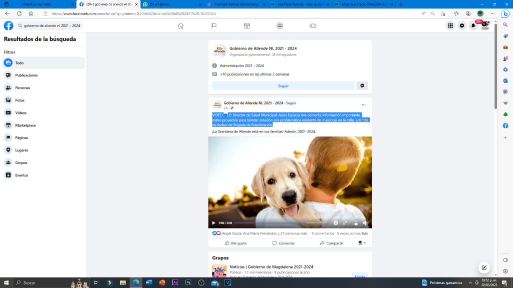Open post options three-dot menu

[364, 104]
